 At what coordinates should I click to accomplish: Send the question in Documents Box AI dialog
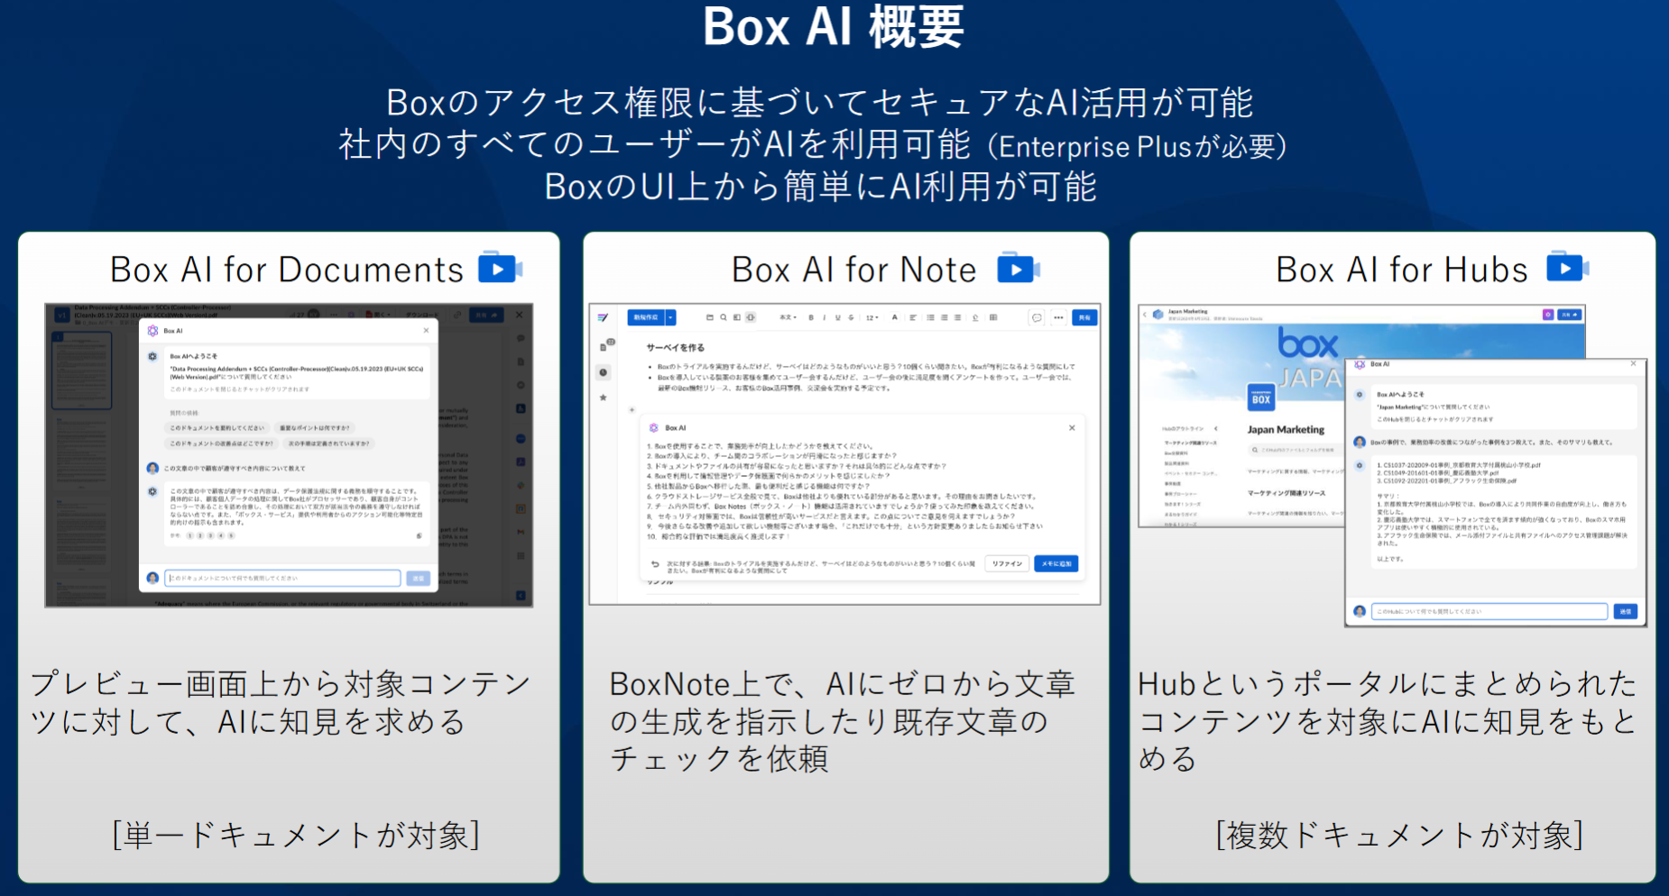[x=419, y=578]
